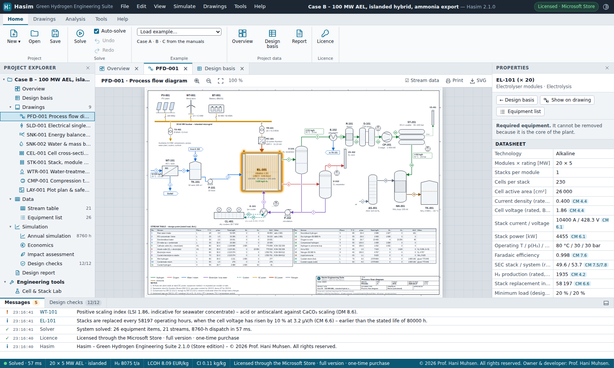Image resolution: width=614 pixels, height=368 pixels.
Task: Click the 100 % zoom level
Action: pos(236,80)
